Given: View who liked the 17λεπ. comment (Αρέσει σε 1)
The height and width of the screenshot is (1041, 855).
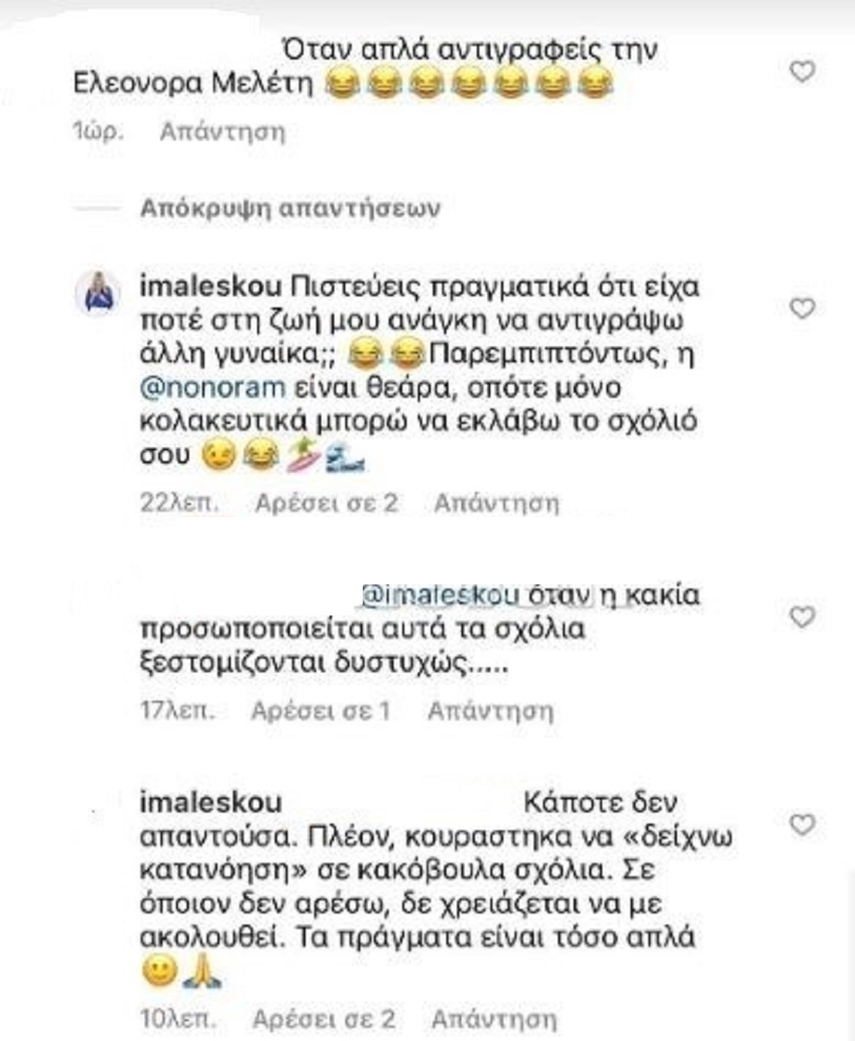Looking at the screenshot, I should (320, 711).
